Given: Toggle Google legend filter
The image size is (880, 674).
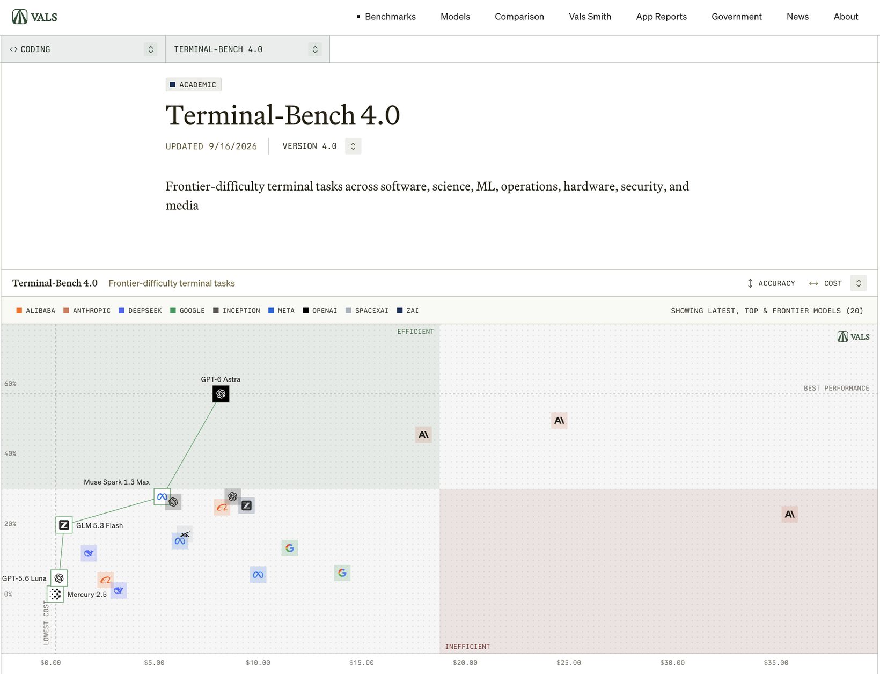Looking at the screenshot, I should [x=187, y=311].
